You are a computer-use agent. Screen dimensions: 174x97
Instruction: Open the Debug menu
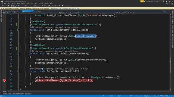(x=23, y=4)
